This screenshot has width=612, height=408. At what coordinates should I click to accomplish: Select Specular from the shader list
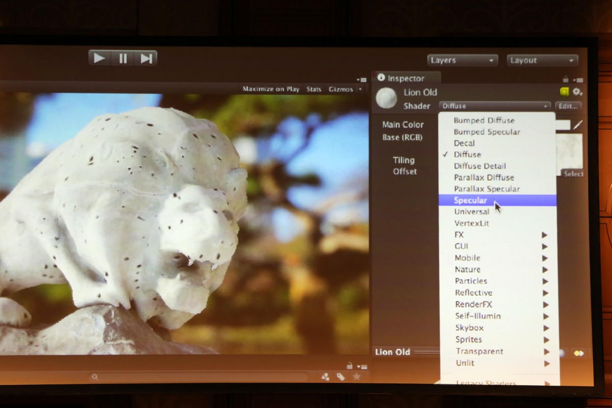click(470, 200)
